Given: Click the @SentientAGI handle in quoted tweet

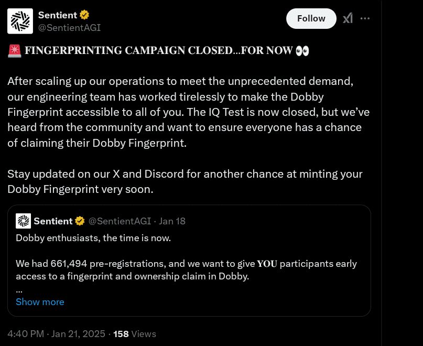Looking at the screenshot, I should pos(120,221).
